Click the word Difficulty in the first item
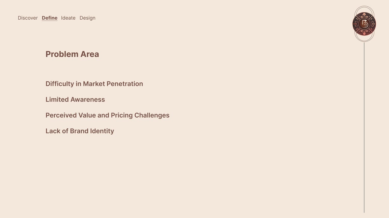The width and height of the screenshot is (389, 218). [60, 84]
